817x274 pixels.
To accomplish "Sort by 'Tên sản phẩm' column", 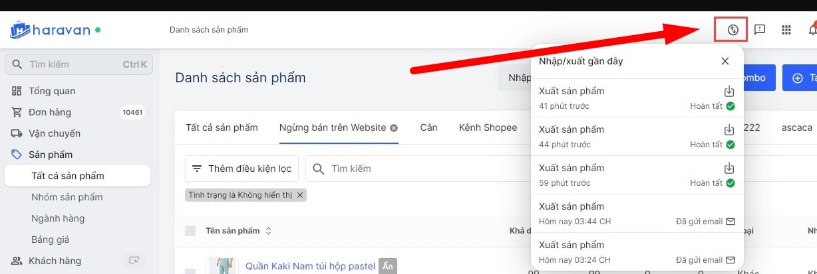I will coord(268,231).
